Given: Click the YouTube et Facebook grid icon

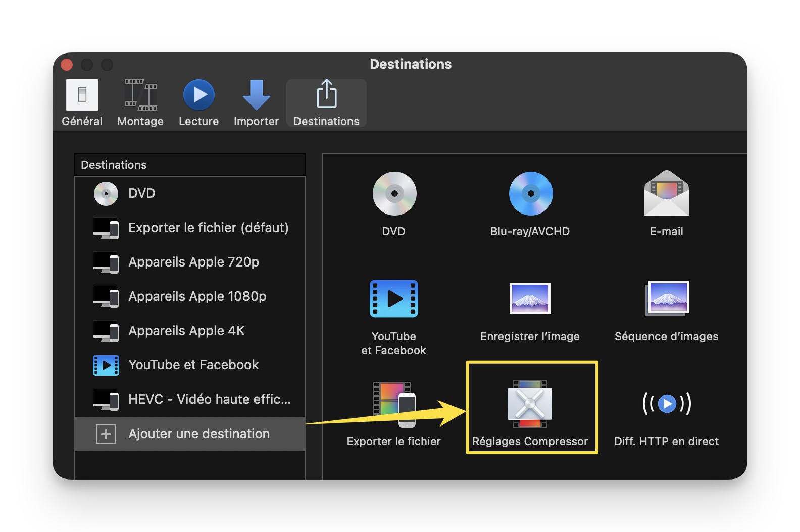Looking at the screenshot, I should [394, 298].
